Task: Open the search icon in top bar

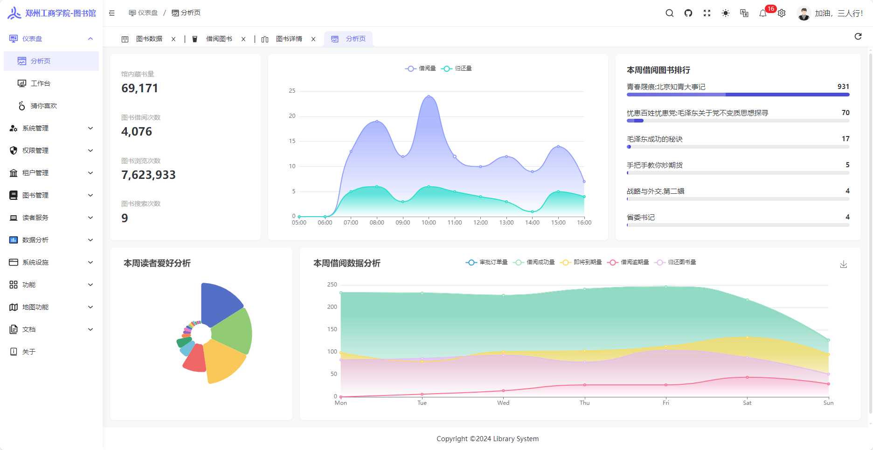Action: (669, 13)
